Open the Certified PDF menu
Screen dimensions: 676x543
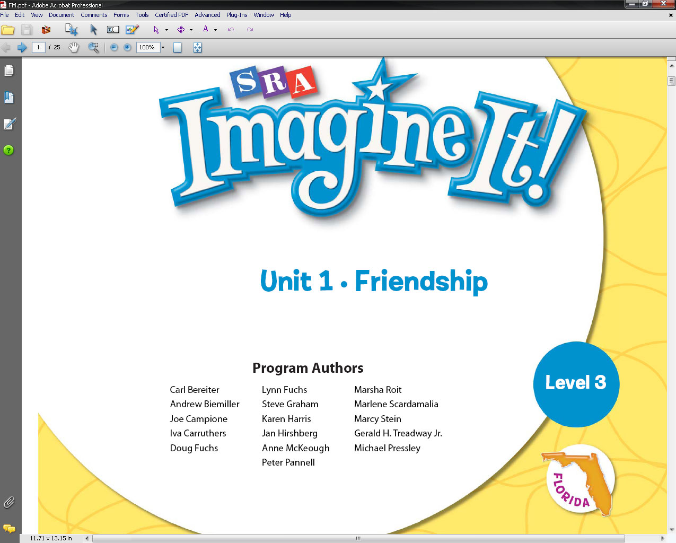[x=171, y=15]
